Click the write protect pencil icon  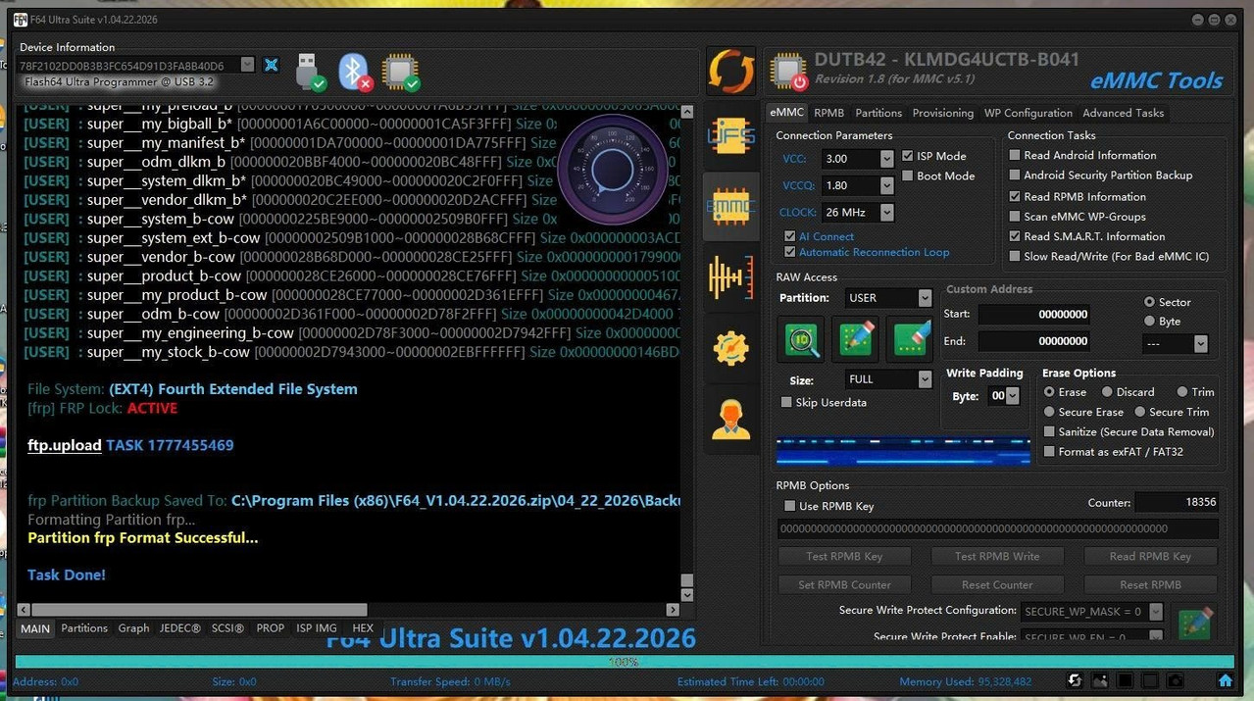(x=1195, y=624)
